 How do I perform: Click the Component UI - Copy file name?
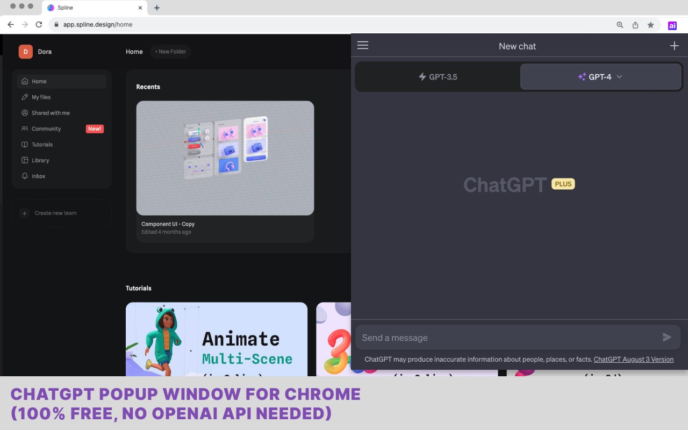(x=168, y=224)
